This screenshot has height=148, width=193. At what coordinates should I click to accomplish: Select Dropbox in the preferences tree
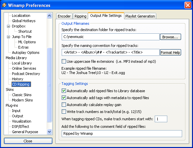point(19,26)
